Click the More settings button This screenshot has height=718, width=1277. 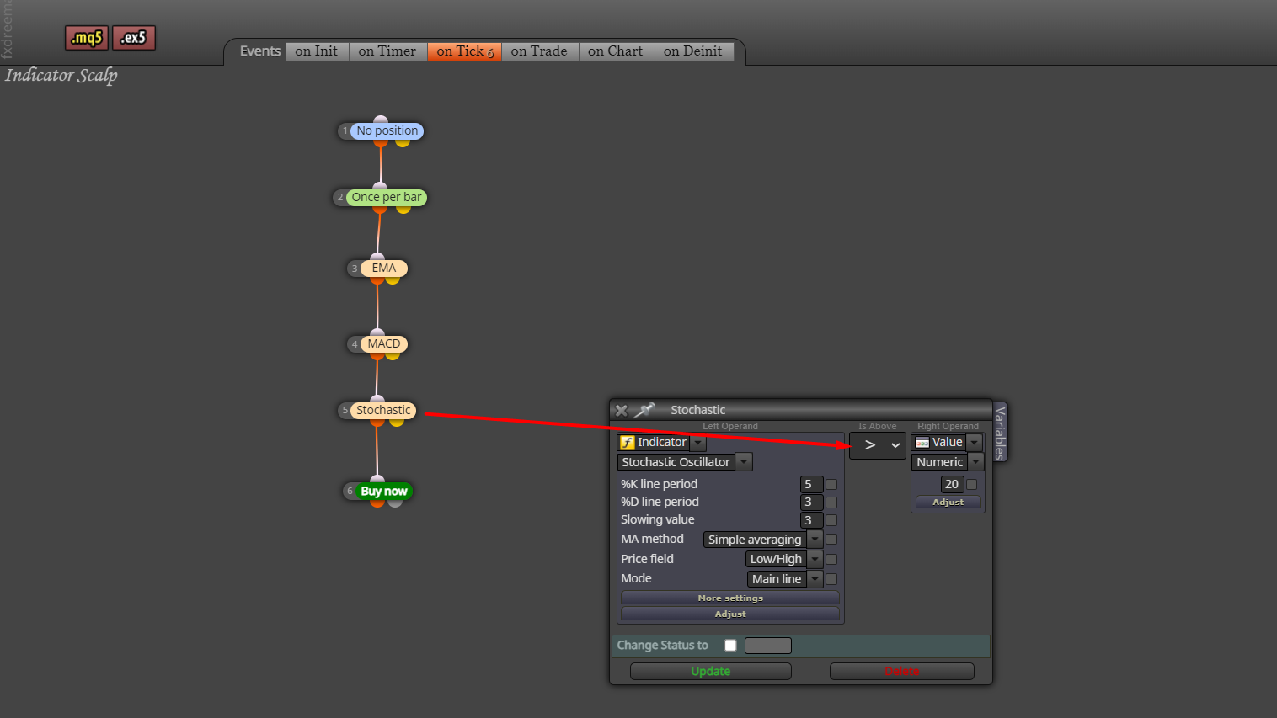pos(730,598)
